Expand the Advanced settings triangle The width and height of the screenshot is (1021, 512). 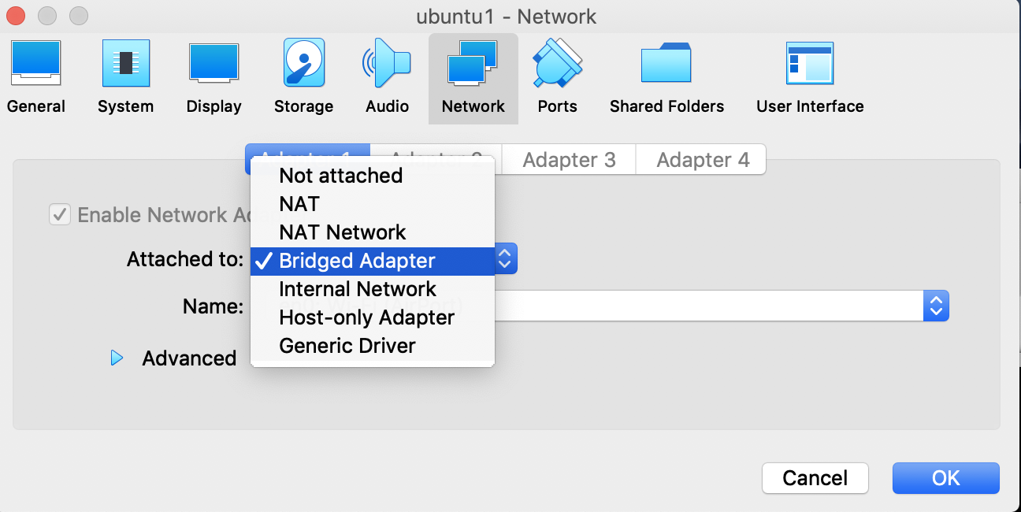coord(117,358)
